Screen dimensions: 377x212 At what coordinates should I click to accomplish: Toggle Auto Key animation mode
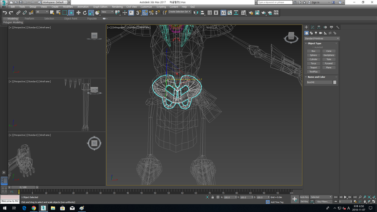point(304,197)
